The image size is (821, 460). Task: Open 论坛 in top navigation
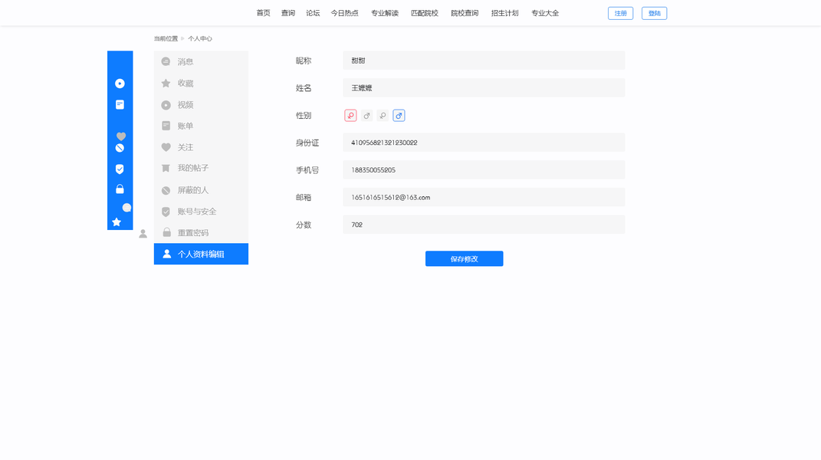313,13
